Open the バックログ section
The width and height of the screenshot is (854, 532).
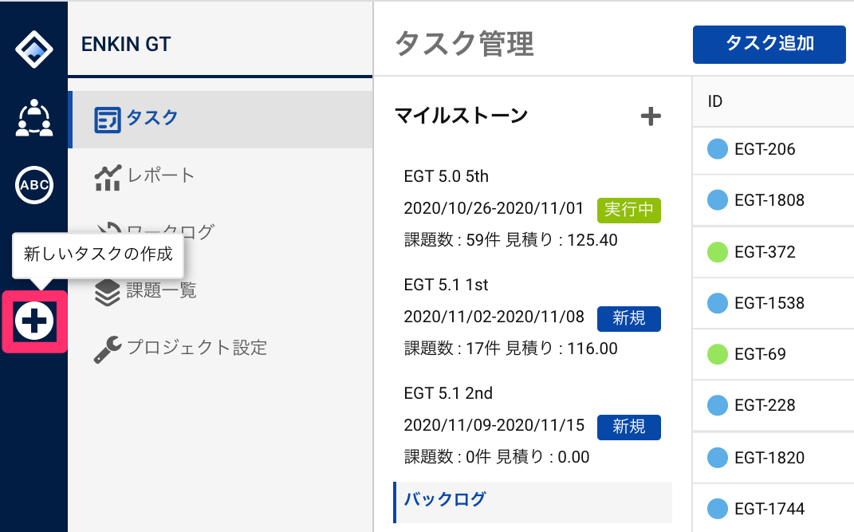pos(445,500)
